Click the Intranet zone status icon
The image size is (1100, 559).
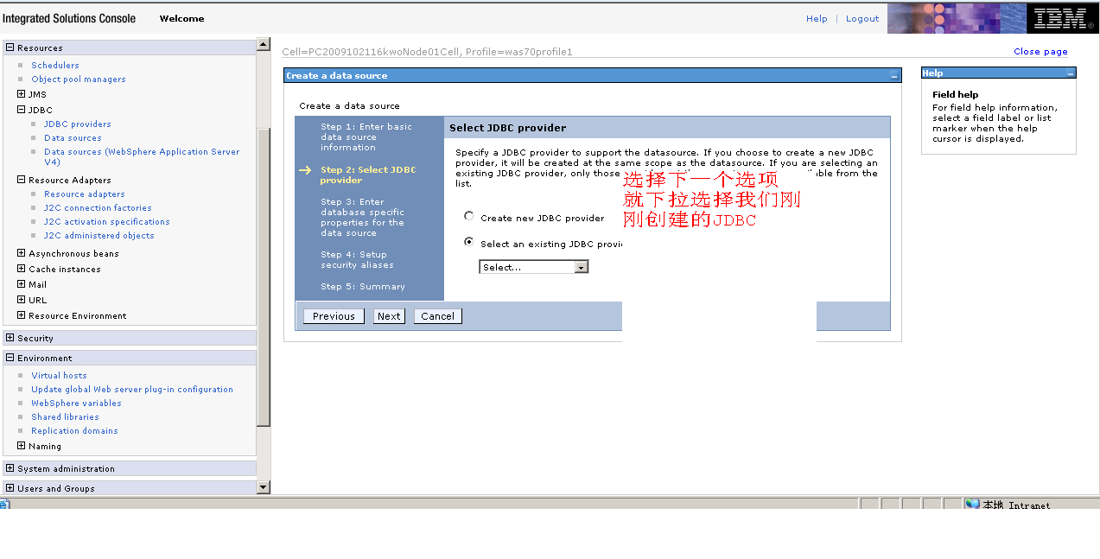point(972,505)
